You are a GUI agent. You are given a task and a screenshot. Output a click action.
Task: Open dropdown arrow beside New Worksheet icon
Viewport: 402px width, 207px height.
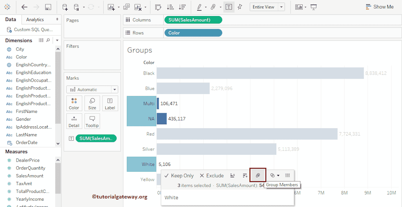119,7
